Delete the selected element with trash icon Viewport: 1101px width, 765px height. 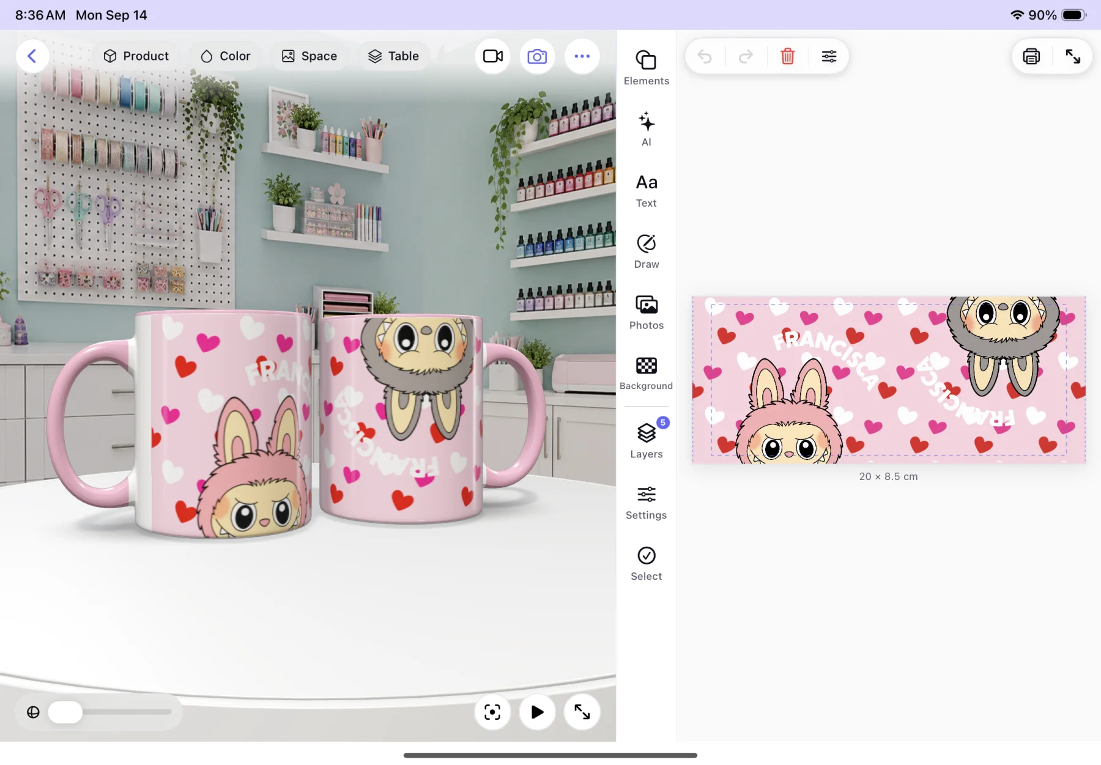point(788,57)
